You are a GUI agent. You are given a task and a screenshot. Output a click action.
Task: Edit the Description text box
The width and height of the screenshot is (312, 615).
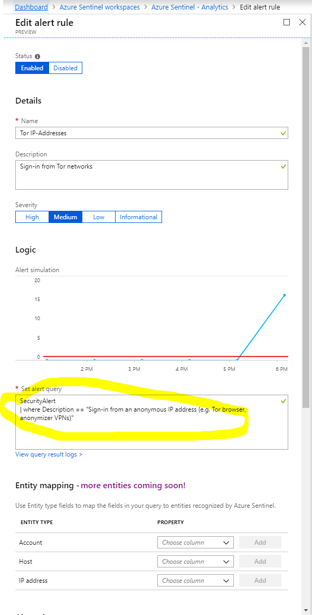(x=152, y=174)
